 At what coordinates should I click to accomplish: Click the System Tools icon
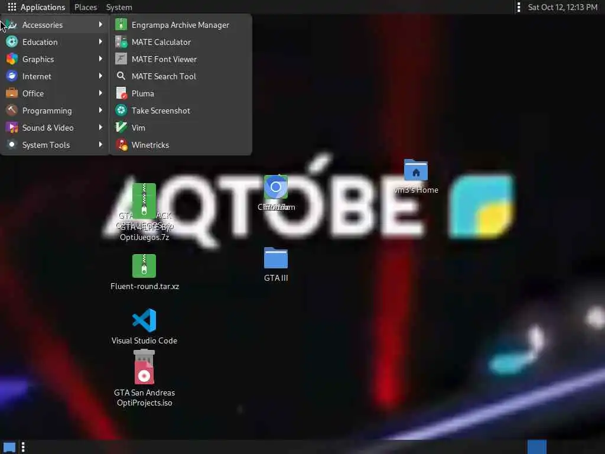pos(12,145)
